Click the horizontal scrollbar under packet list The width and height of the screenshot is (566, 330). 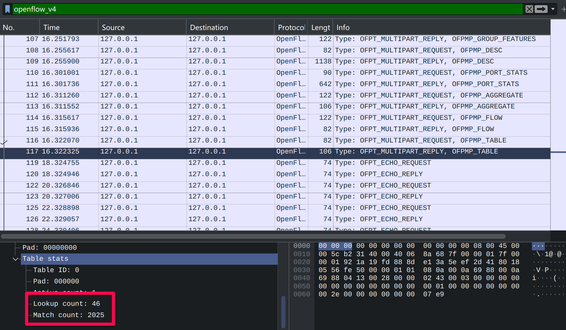[253, 236]
